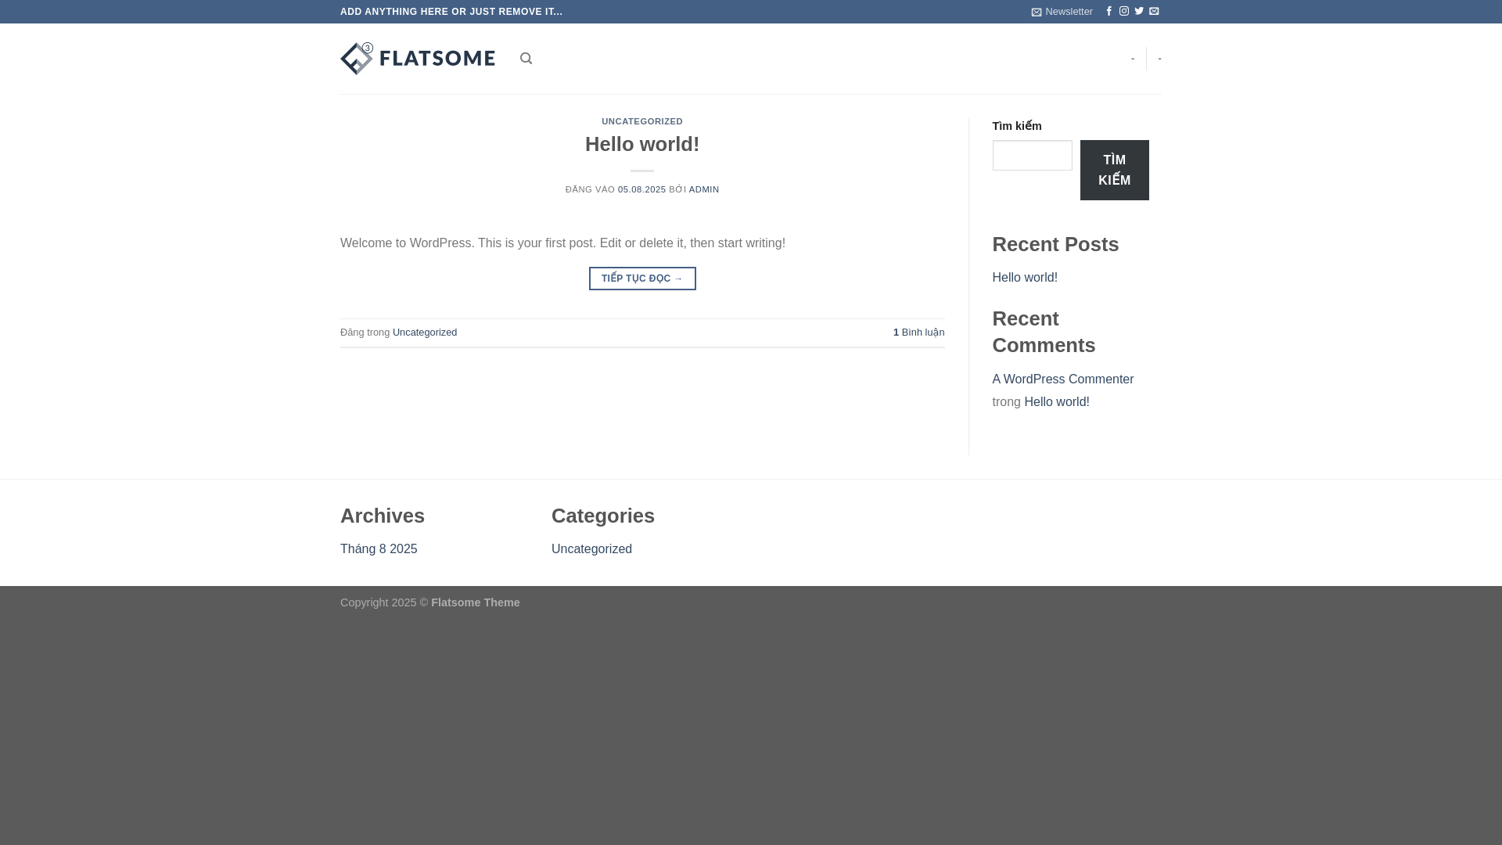Open Uncategorized under Categories
Viewport: 1502px width, 845px height.
591,549
